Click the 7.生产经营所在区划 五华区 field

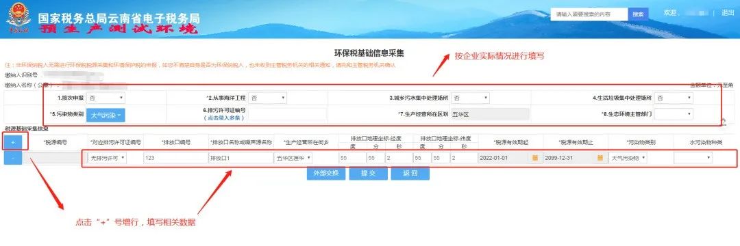(490, 114)
